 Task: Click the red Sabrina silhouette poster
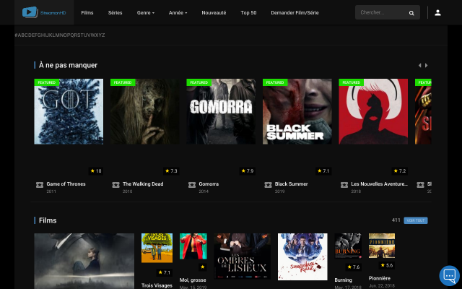coord(373,111)
